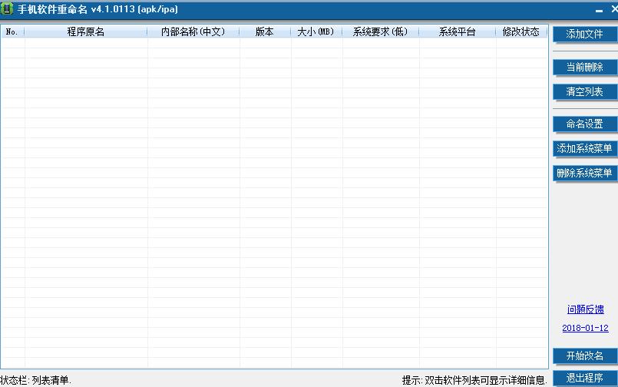Click 修改状态 column header
Image resolution: width=618 pixels, height=387 pixels.
(x=521, y=32)
